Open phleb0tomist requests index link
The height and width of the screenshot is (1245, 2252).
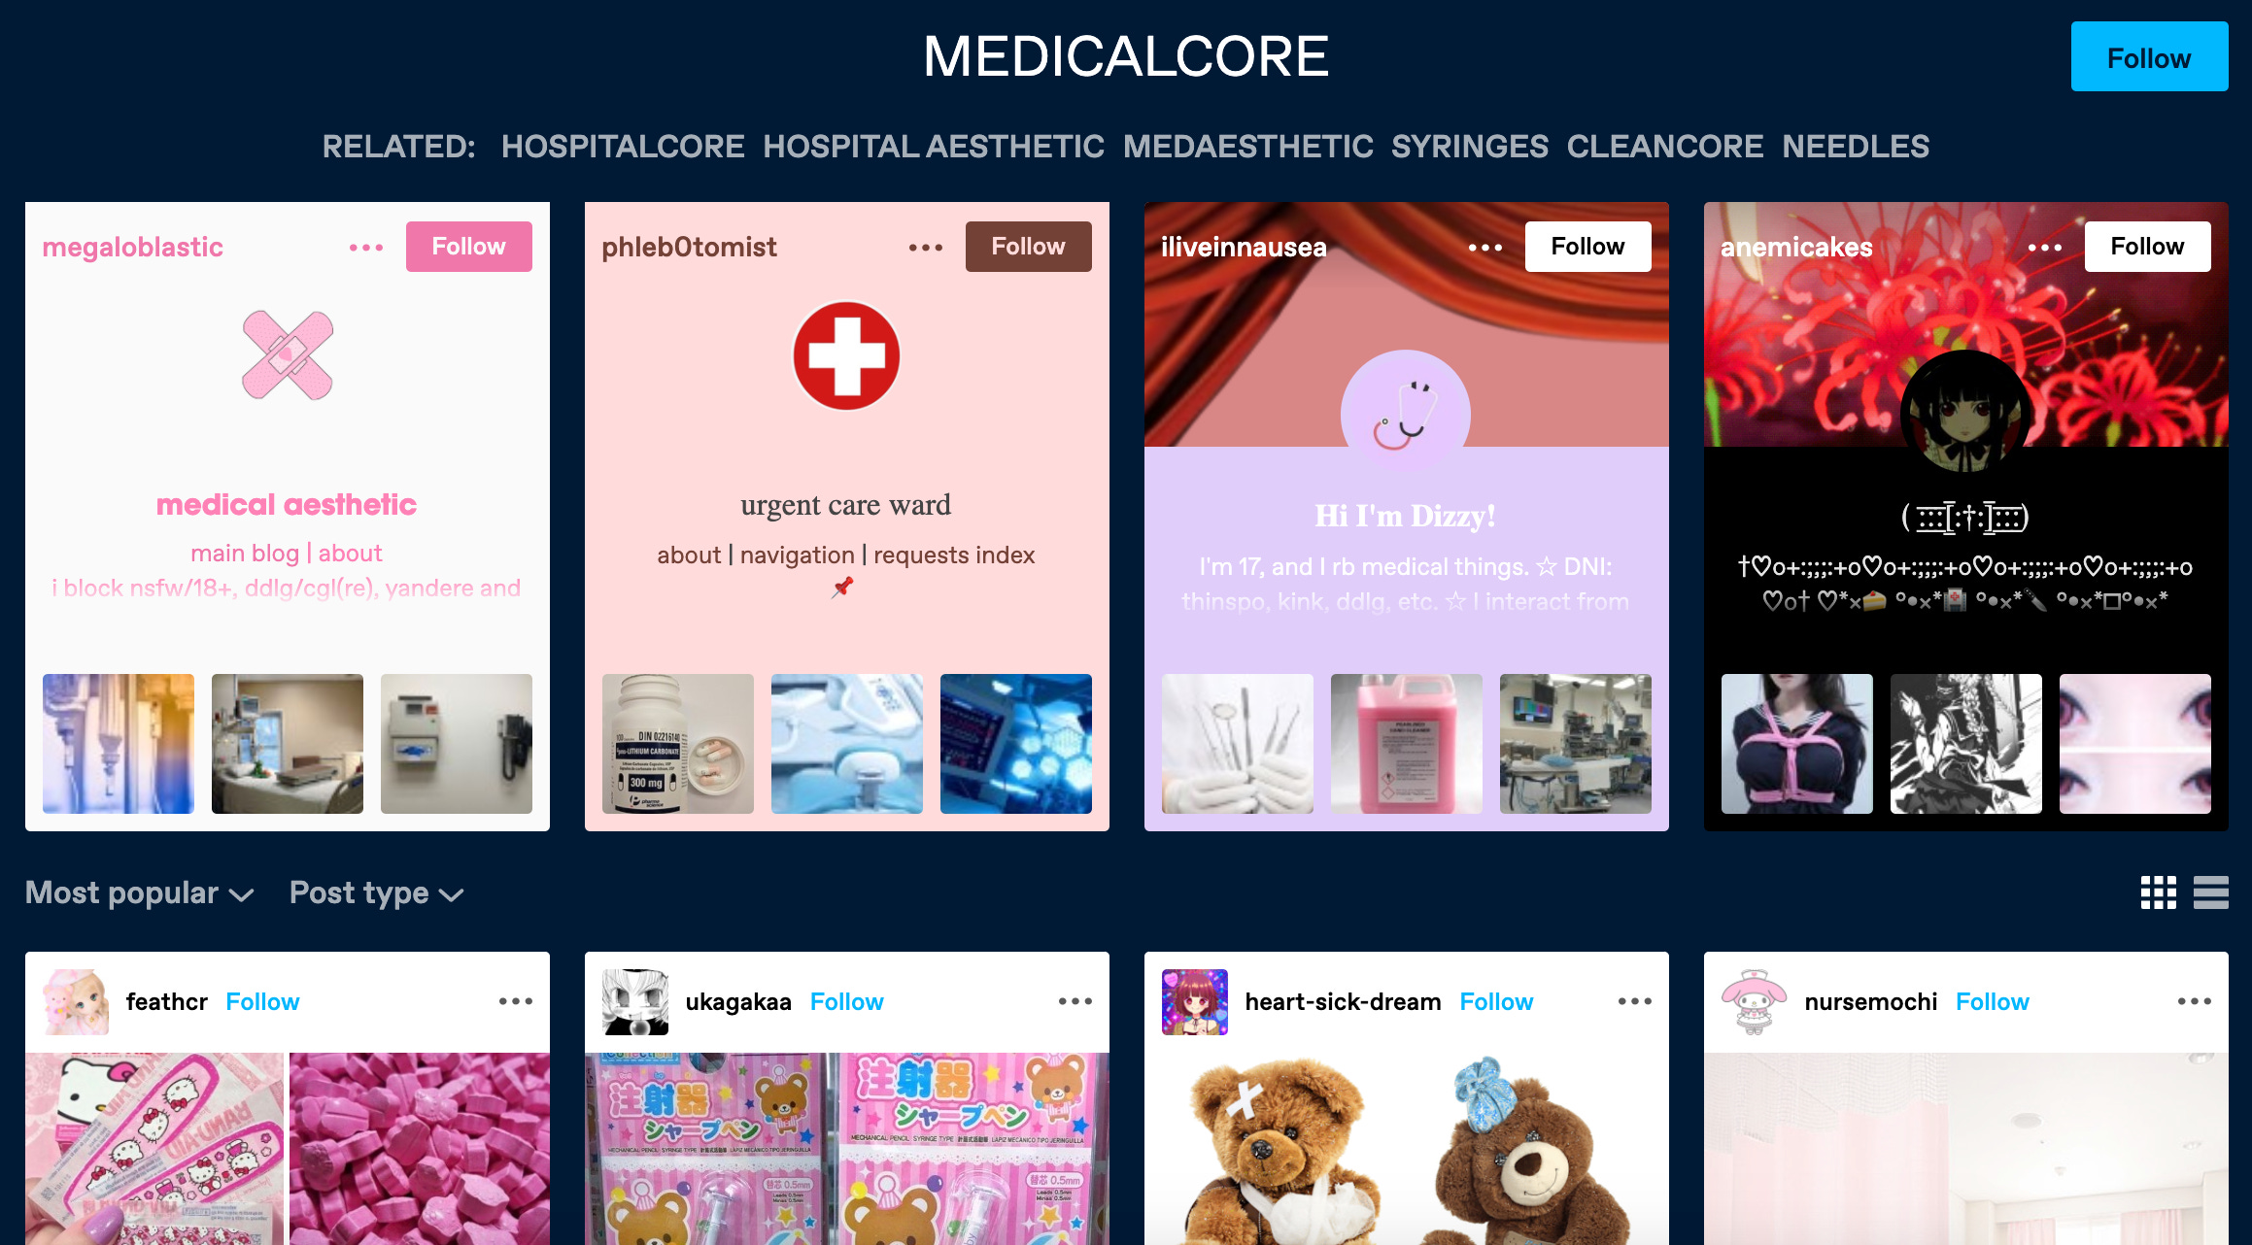pos(954,555)
